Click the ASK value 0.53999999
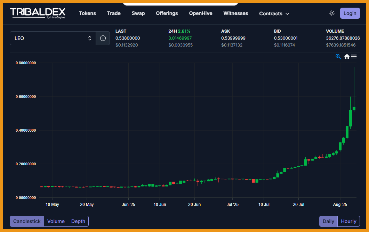 coord(233,38)
